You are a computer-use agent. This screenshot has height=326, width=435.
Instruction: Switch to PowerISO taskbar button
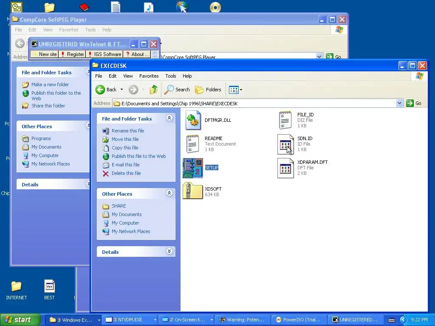coord(299,320)
